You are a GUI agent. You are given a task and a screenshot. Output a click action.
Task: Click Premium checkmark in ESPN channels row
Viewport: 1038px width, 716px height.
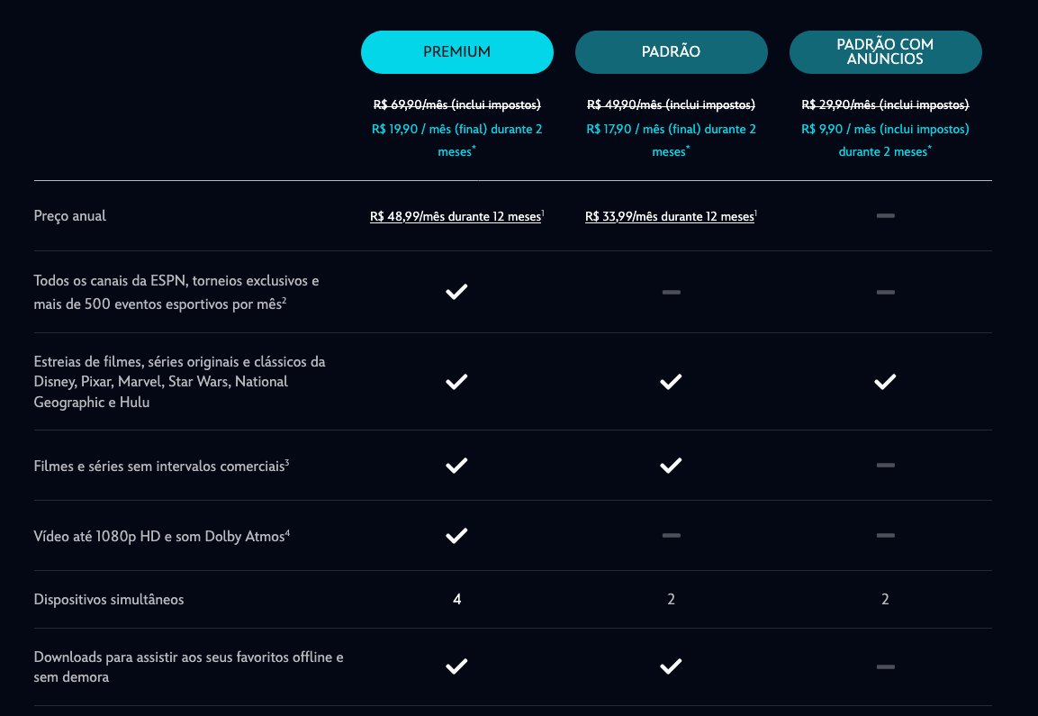[456, 292]
